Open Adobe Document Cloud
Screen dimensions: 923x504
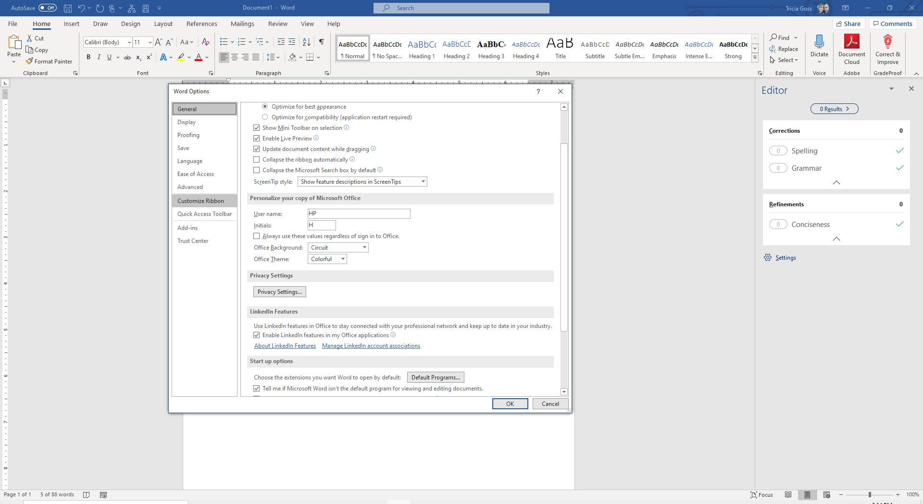pos(851,49)
